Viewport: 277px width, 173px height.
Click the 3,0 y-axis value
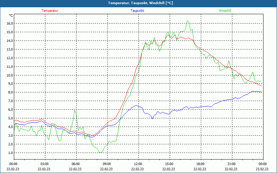point(11,135)
